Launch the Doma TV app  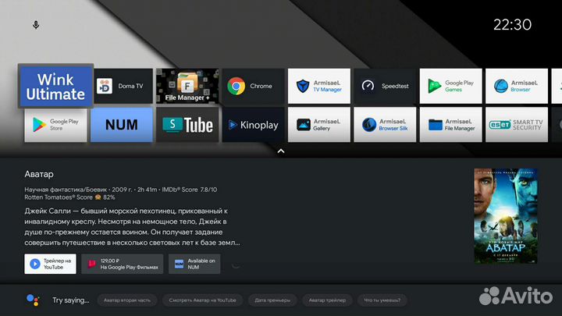click(122, 86)
